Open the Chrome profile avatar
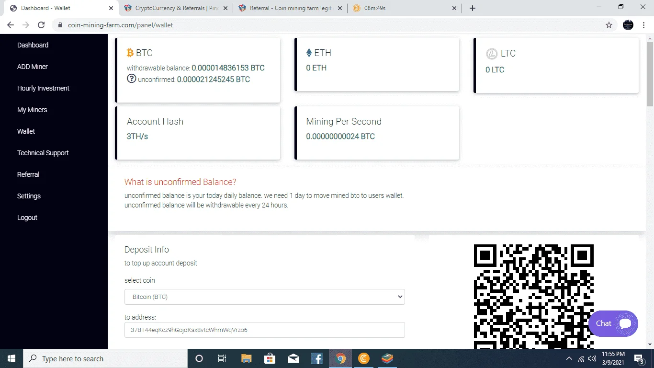This screenshot has width=654, height=368. 628,25
